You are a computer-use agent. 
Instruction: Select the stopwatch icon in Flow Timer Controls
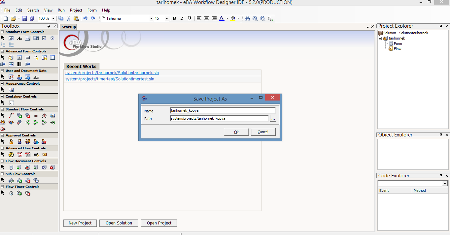(x=11, y=193)
